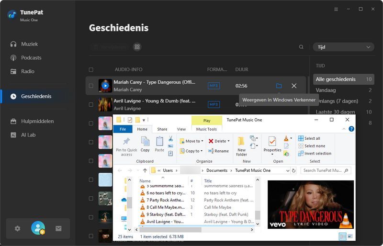Open AI Lab in the sidebar
The width and height of the screenshot is (383, 246).
(23, 135)
